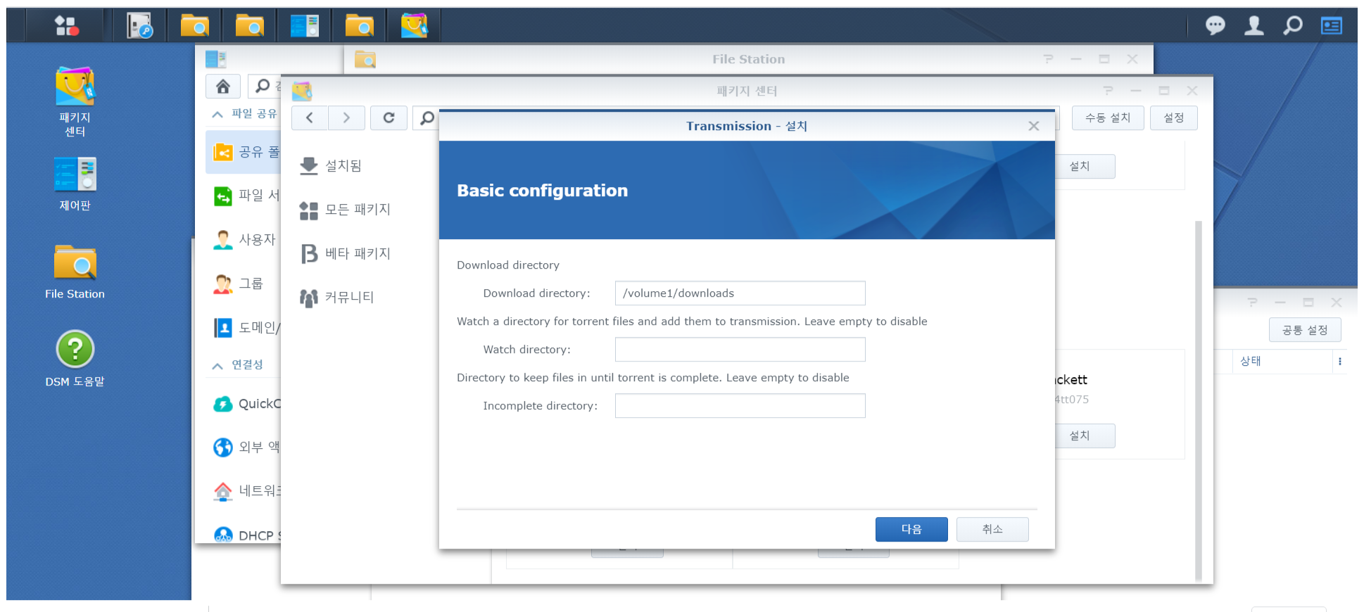The image size is (1364, 612).
Task: Collapse the 파일 공유 section
Action: (x=217, y=114)
